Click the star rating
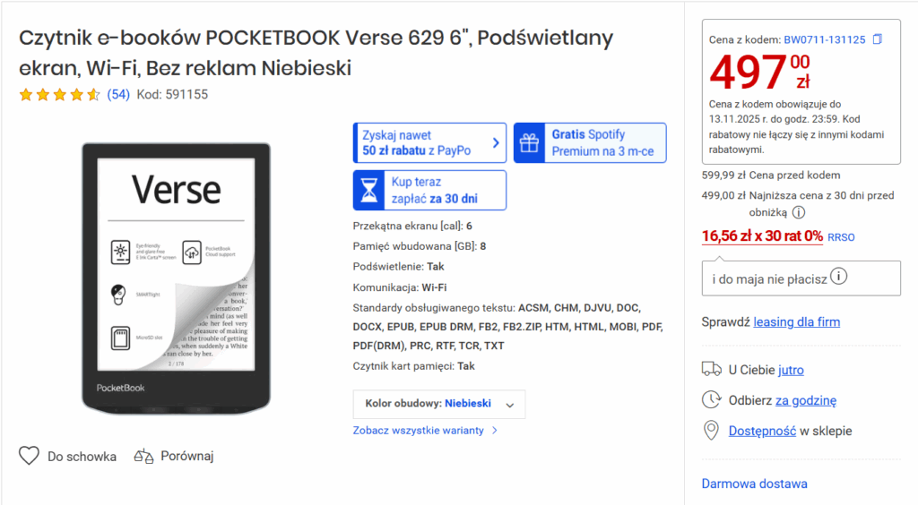Screen dimensions: 918x505 (59, 94)
